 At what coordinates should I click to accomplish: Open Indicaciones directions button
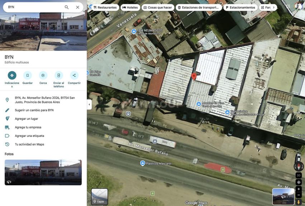coord(12,75)
